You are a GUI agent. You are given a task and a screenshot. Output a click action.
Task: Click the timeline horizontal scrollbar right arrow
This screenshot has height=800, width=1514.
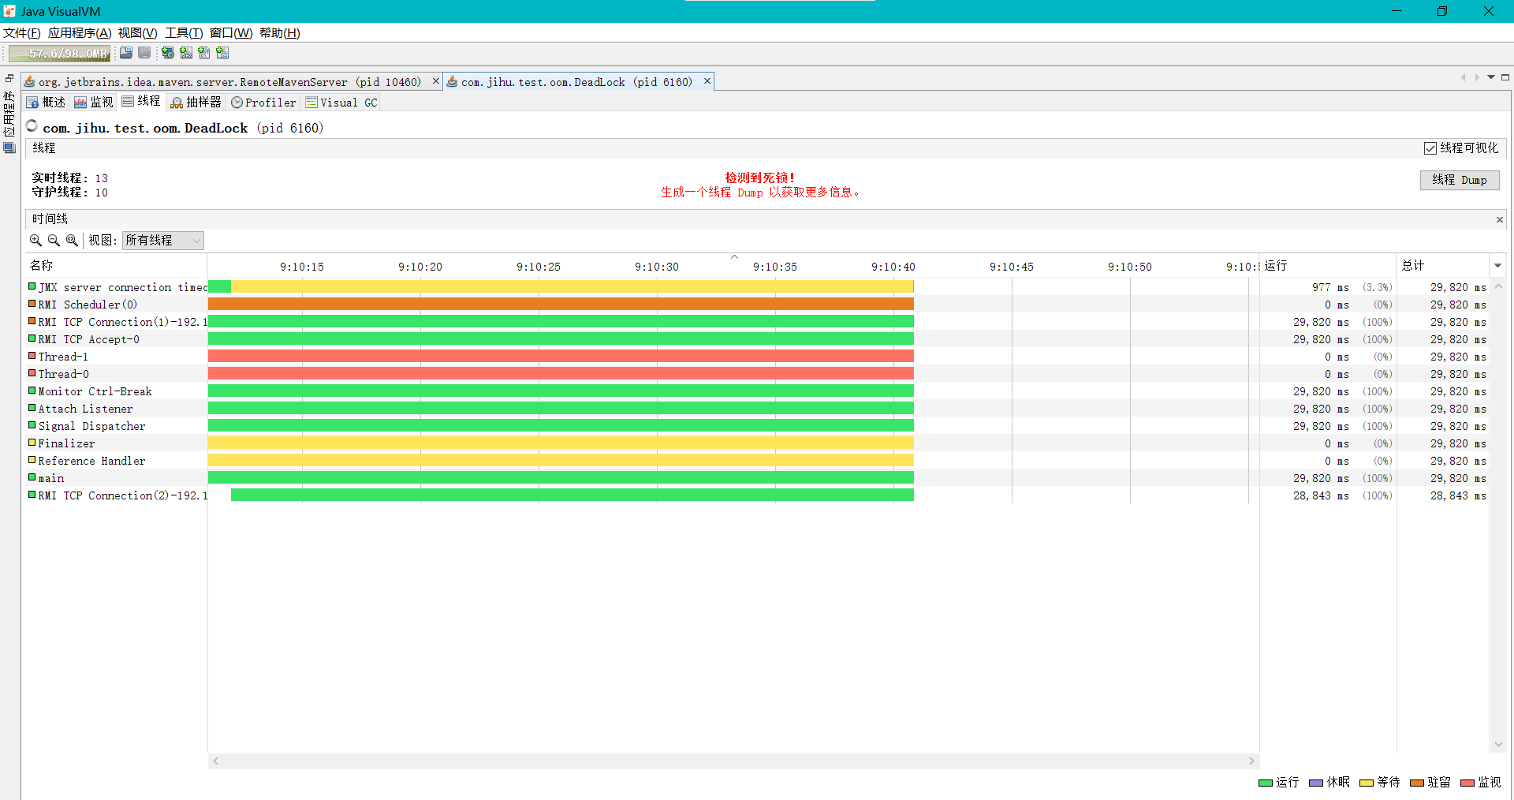point(1251,761)
